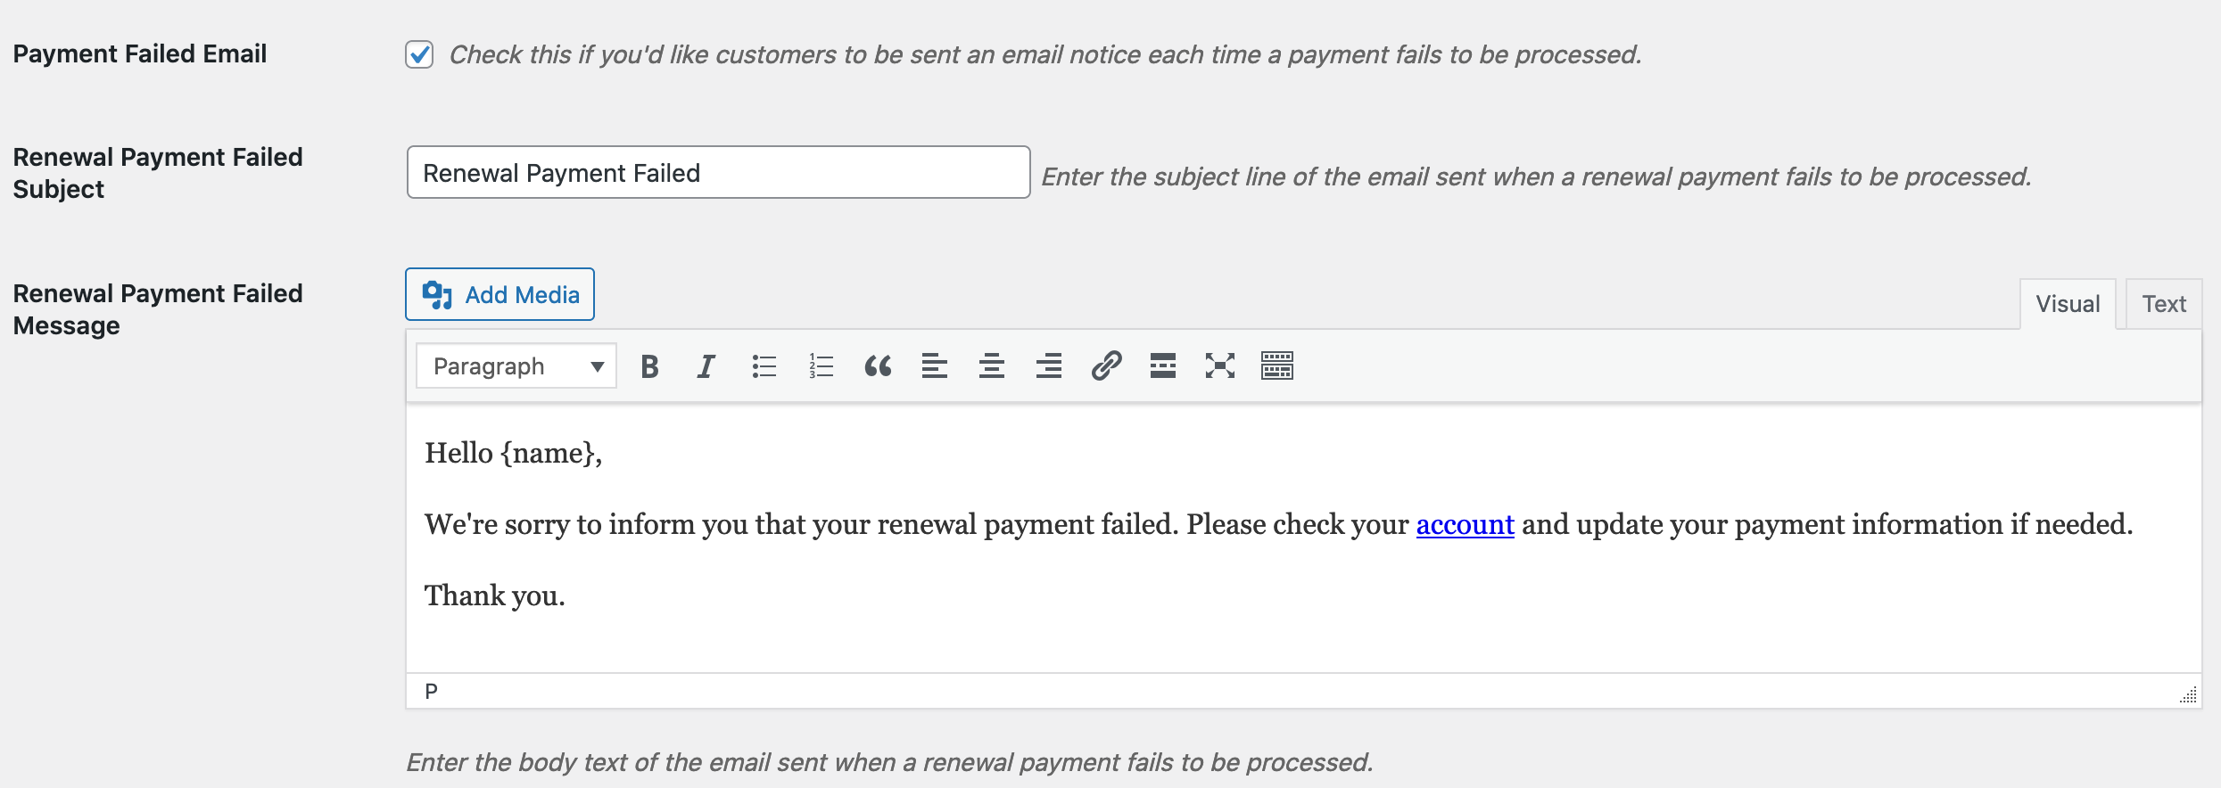Open the Paragraph format dropdown
Viewport: 2221px width, 788px height.
coord(516,366)
